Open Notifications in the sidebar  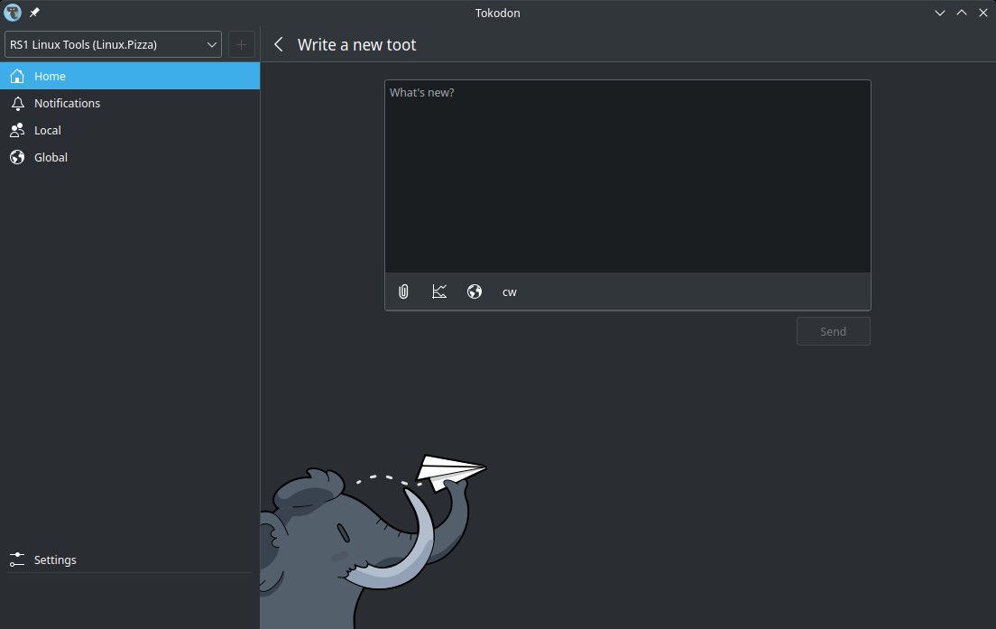[130, 103]
